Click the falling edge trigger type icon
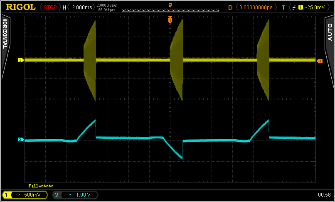This screenshot has width=335, height=202. (295, 7)
